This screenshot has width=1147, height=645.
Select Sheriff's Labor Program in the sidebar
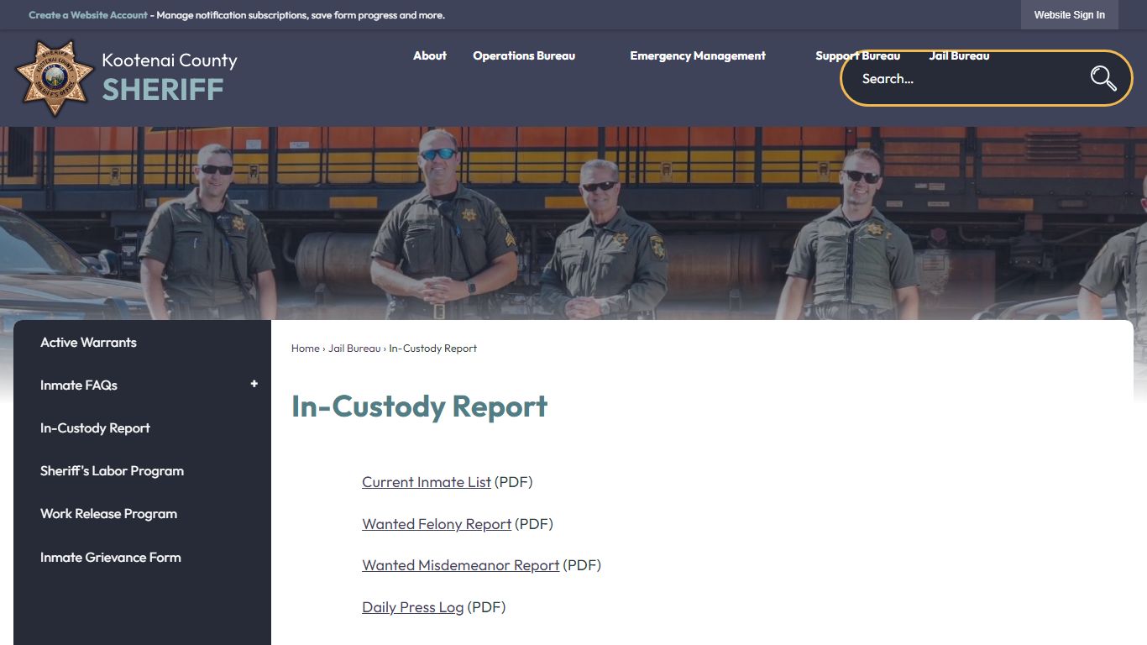[112, 470]
